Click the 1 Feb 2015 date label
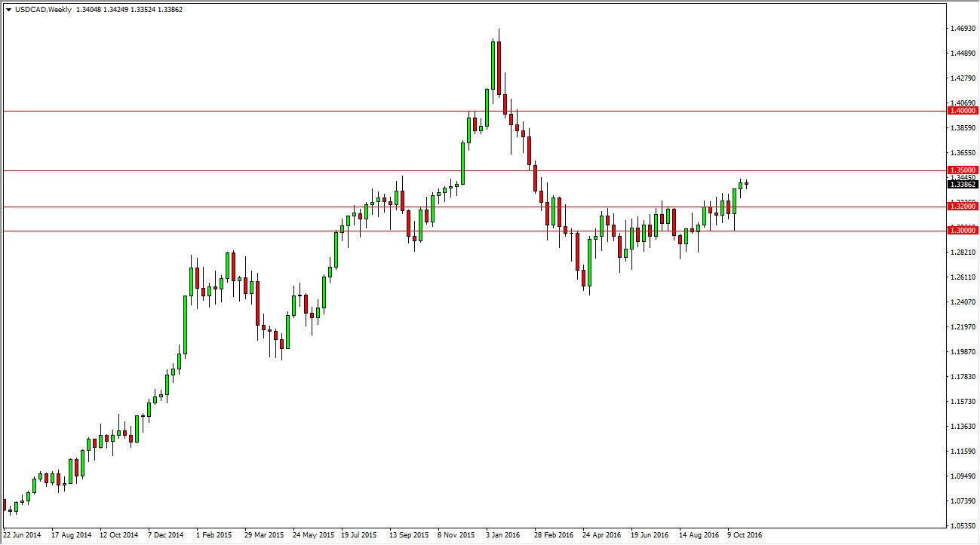Image resolution: width=980 pixels, height=545 pixels. coord(214,533)
